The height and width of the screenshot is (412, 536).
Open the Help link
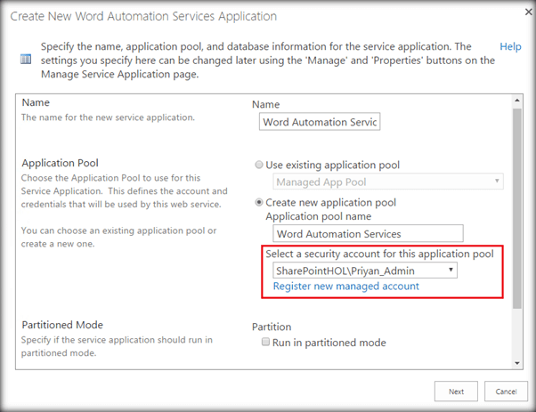pos(510,46)
